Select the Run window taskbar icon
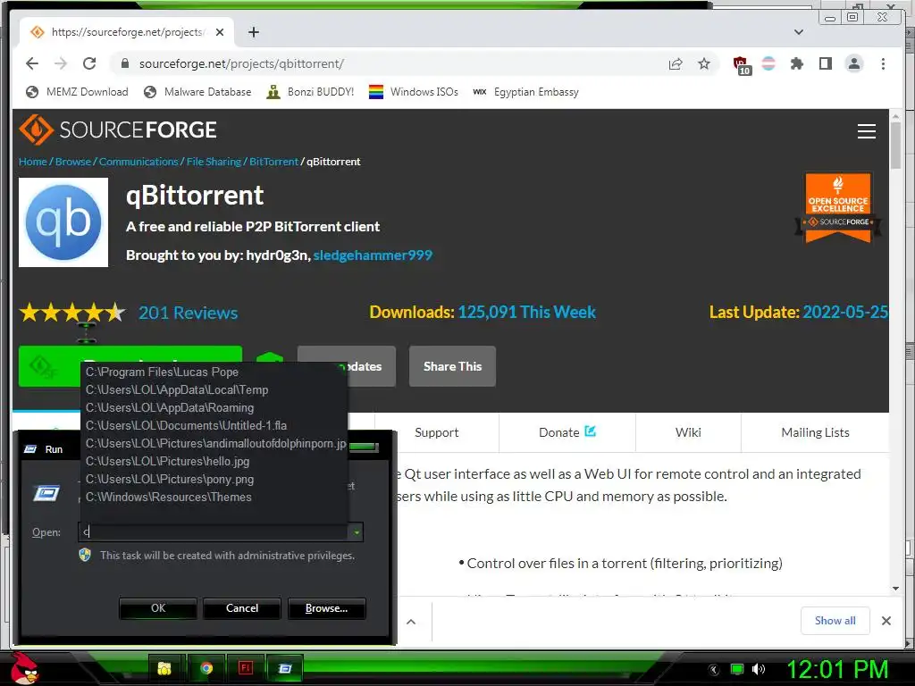 (x=285, y=668)
